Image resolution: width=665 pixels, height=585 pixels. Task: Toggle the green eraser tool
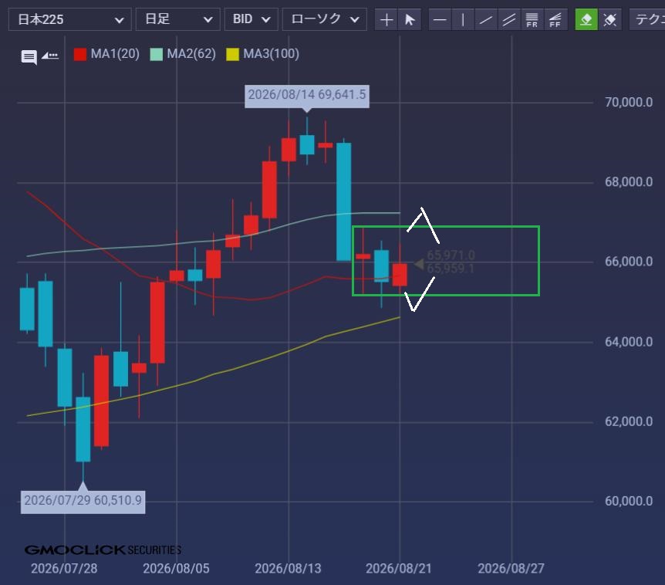pyautogui.click(x=586, y=19)
